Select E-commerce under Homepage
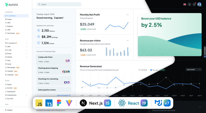Viewport: 206px width, 113px height. (x=16, y=16)
